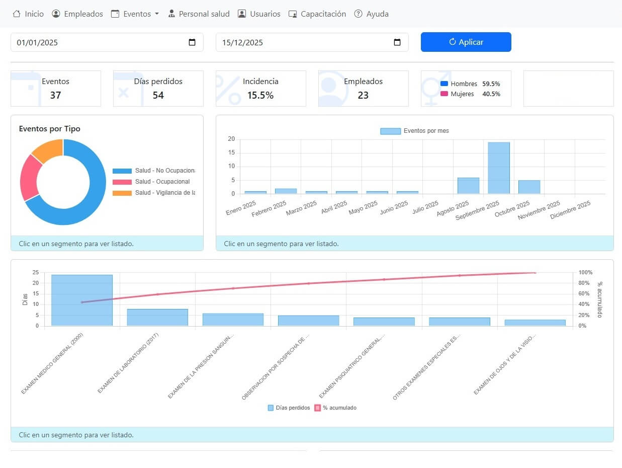Click the Capacitación screen icon
The height and width of the screenshot is (468, 622).
coord(293,14)
